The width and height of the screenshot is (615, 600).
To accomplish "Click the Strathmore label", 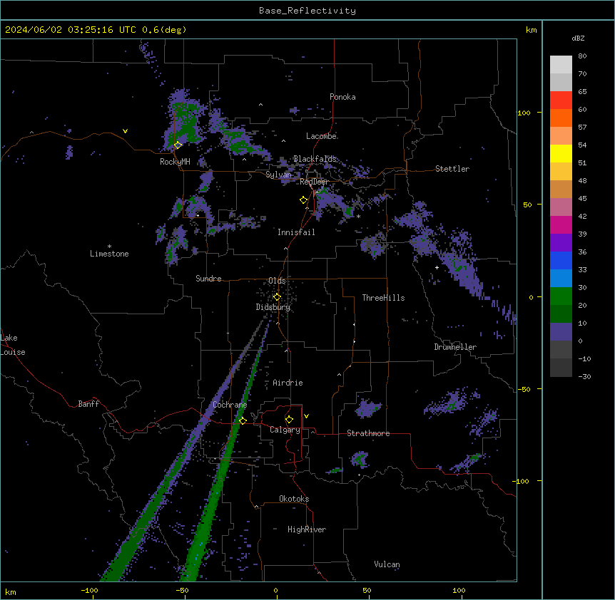I will 368,433.
